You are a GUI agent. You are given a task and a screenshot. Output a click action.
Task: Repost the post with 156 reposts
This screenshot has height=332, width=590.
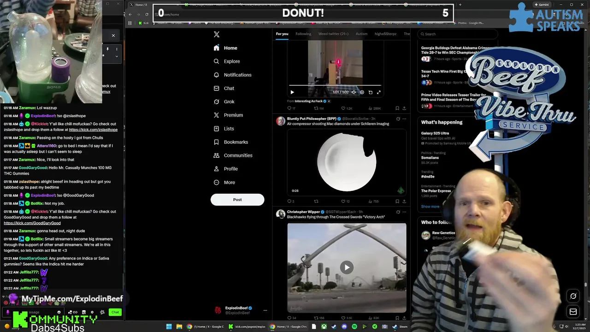[x=319, y=318]
